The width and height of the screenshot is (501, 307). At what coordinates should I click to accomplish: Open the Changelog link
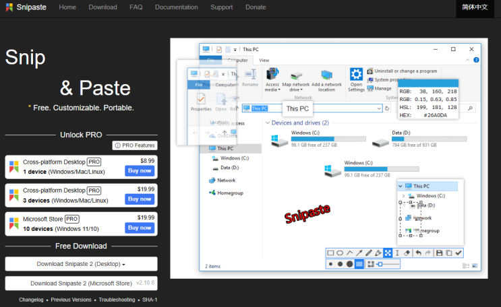[31, 300]
